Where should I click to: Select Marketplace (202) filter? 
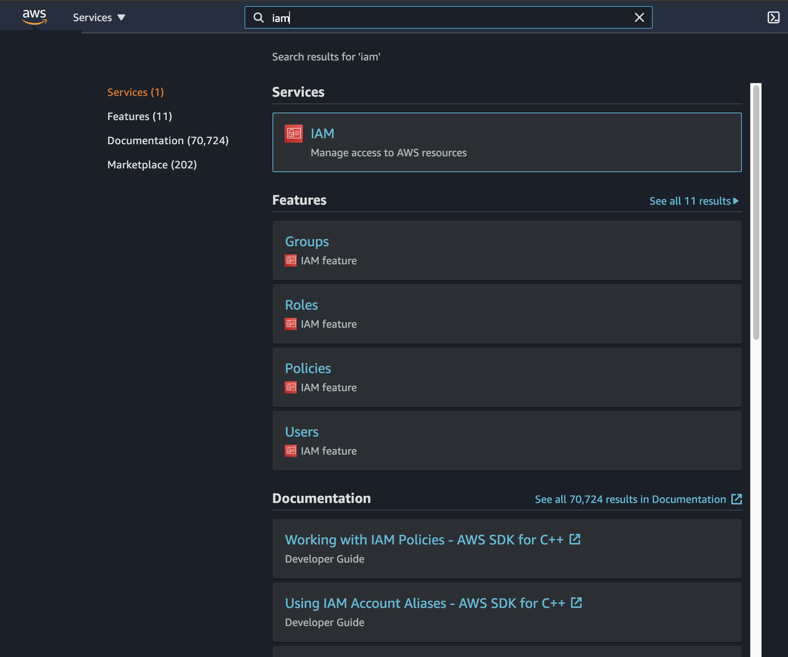(152, 165)
